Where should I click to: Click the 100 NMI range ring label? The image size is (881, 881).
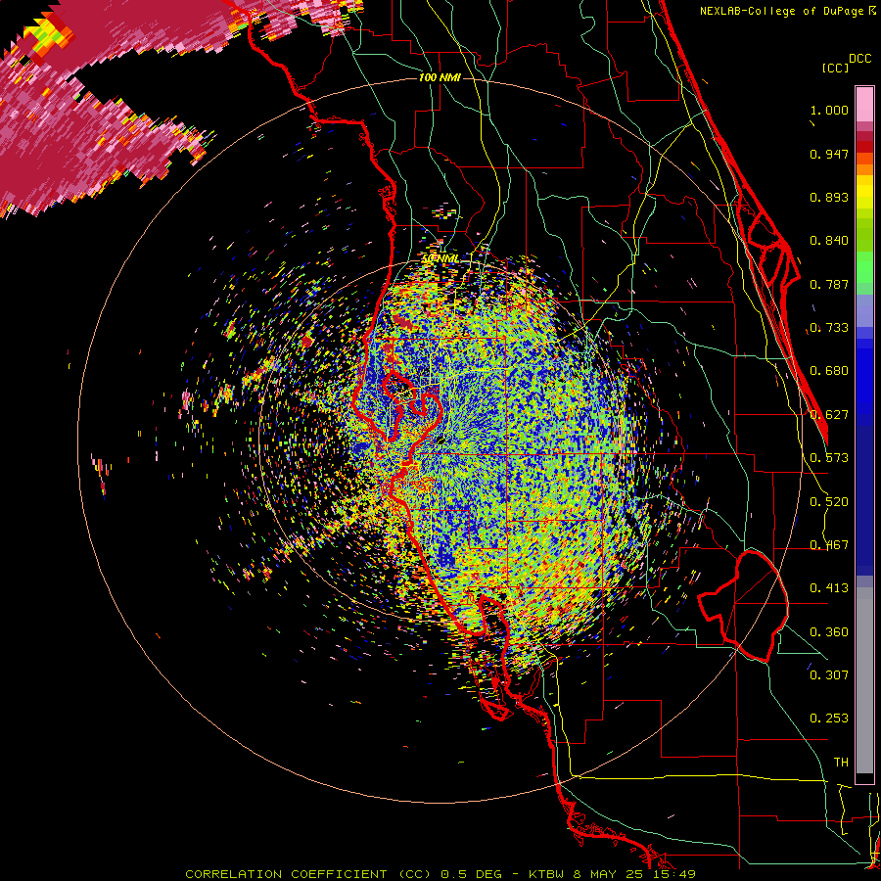440,77
